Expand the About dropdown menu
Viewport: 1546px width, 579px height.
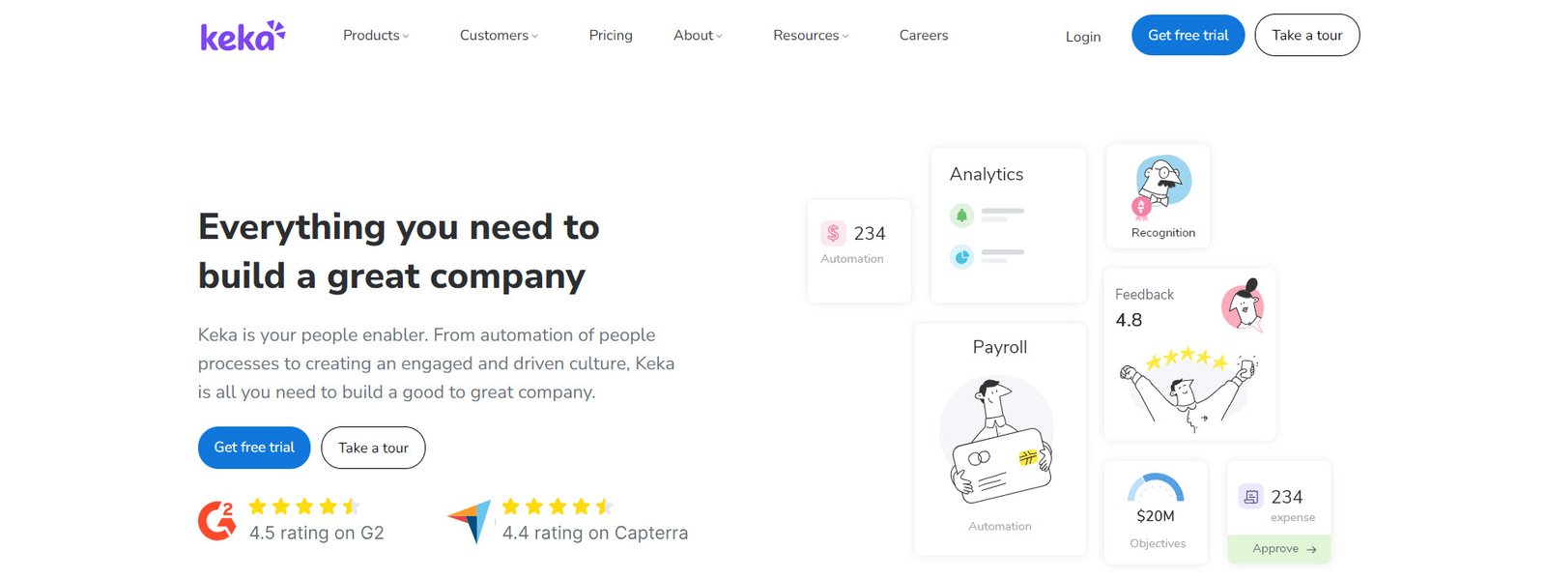point(698,36)
